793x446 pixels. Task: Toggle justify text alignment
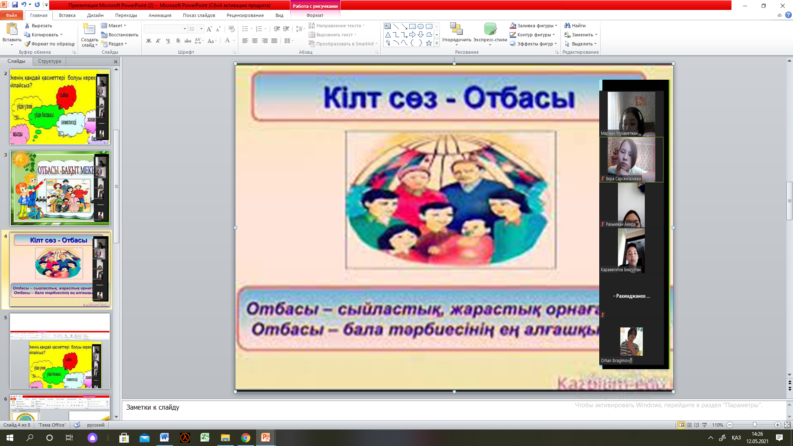(274, 41)
